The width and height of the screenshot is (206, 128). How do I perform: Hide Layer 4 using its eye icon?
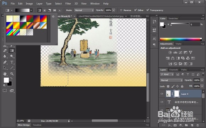(162, 94)
